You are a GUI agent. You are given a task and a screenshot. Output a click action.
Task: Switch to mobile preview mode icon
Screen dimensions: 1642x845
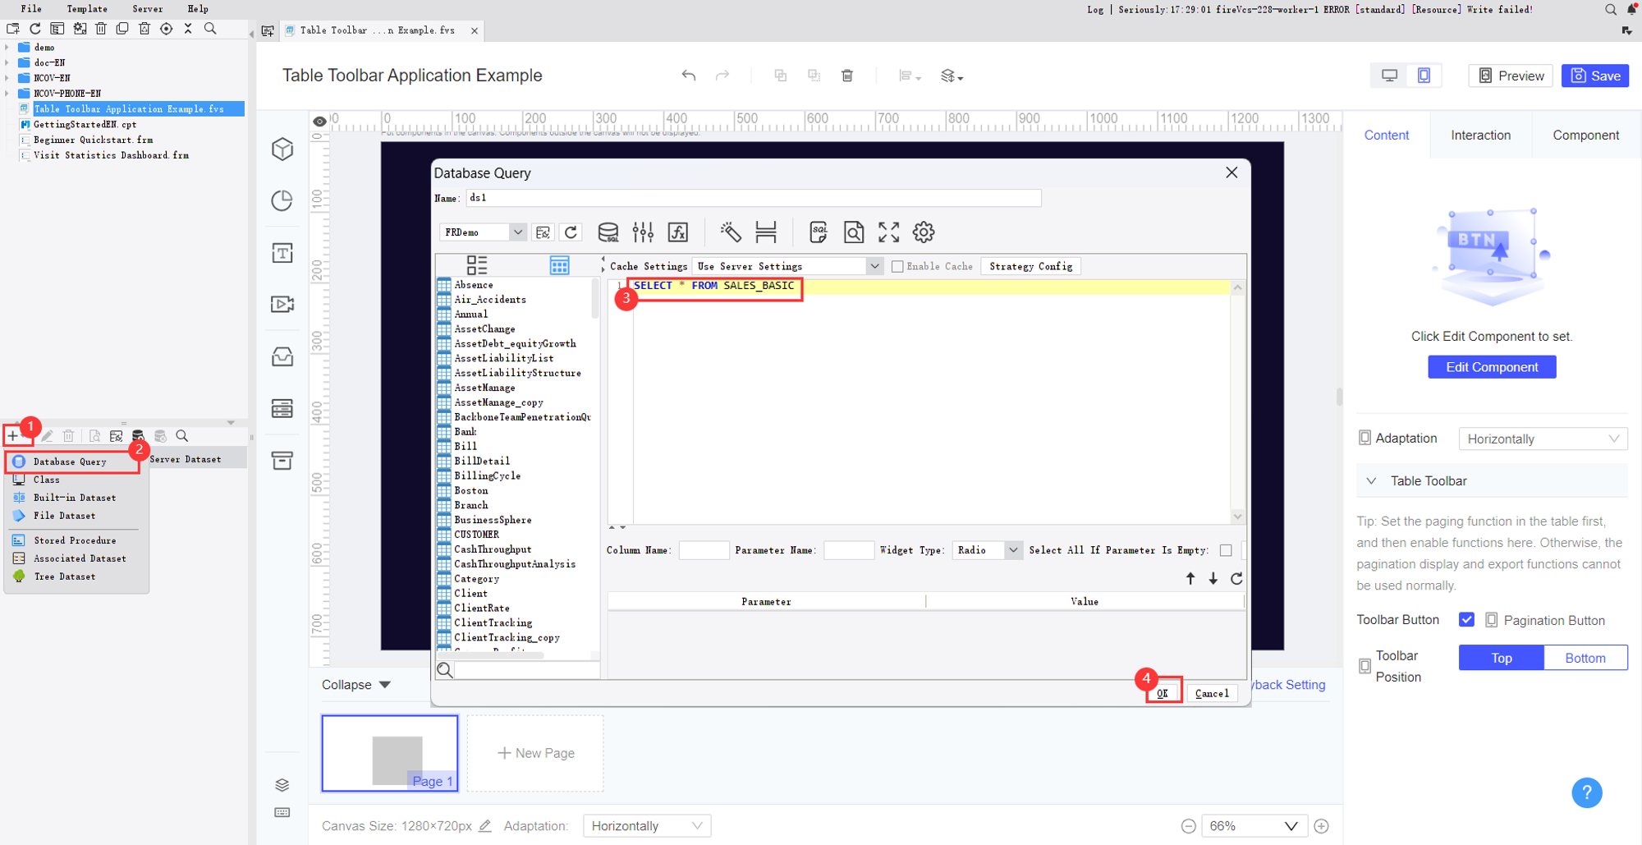coord(1424,75)
